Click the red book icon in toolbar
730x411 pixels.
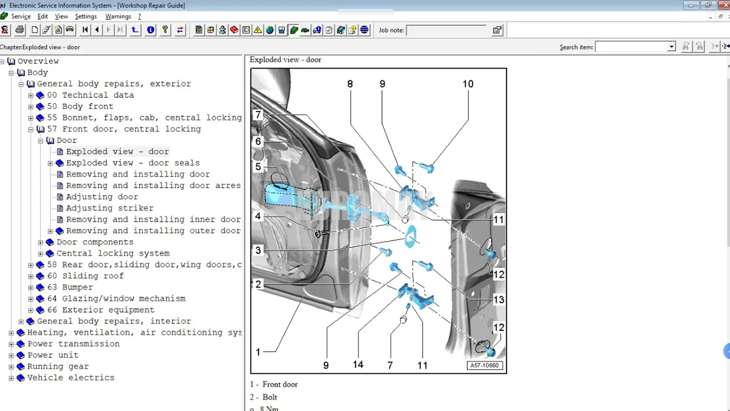tap(234, 30)
